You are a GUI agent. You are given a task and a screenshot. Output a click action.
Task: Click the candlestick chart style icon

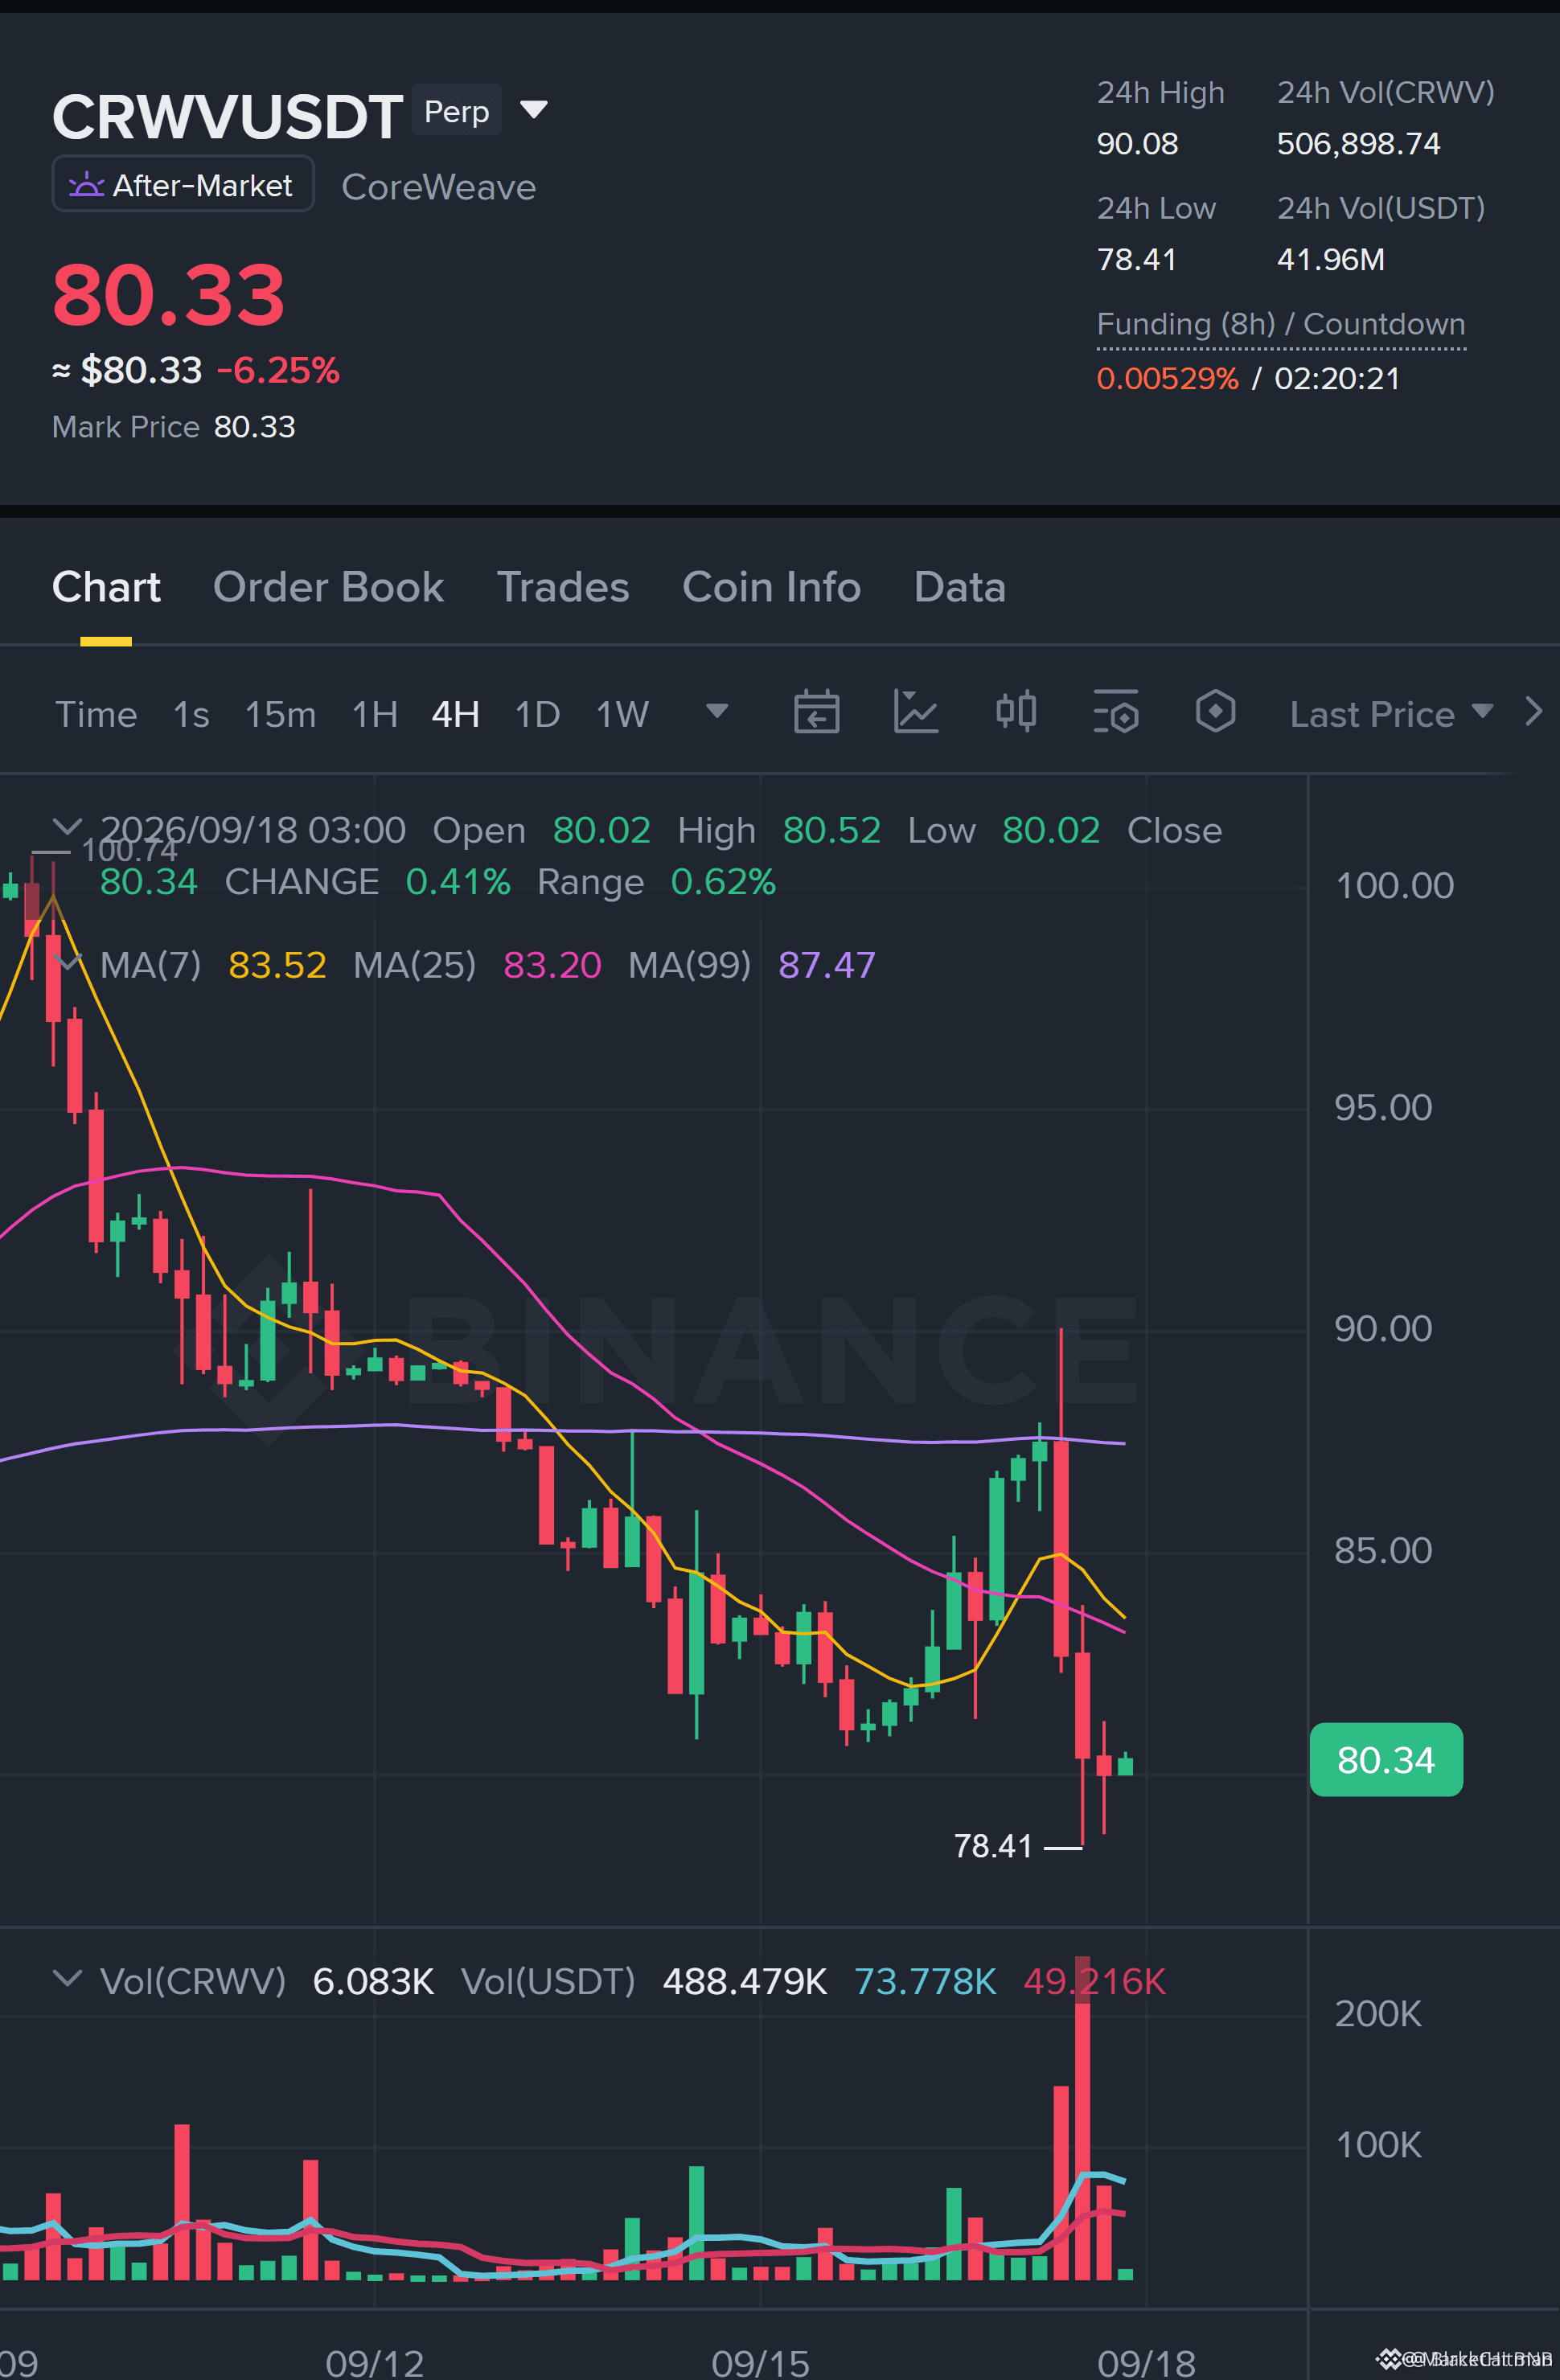1015,712
